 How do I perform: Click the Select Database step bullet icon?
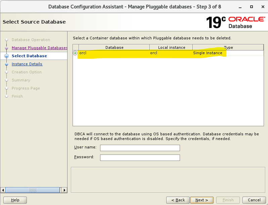pyautogui.click(x=6, y=56)
